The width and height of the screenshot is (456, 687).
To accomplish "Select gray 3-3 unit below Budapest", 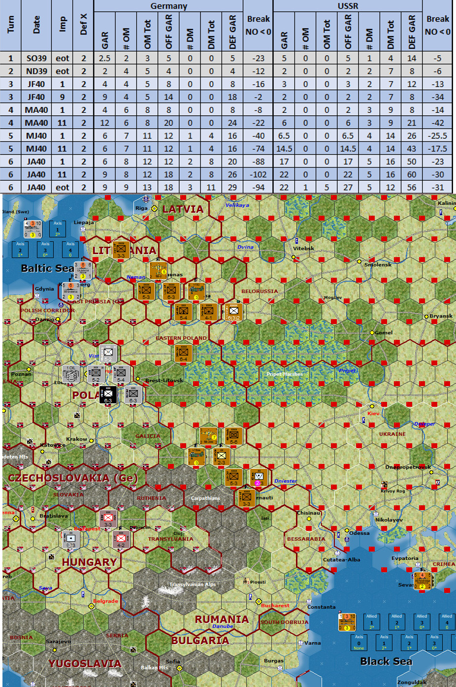I will (x=71, y=539).
